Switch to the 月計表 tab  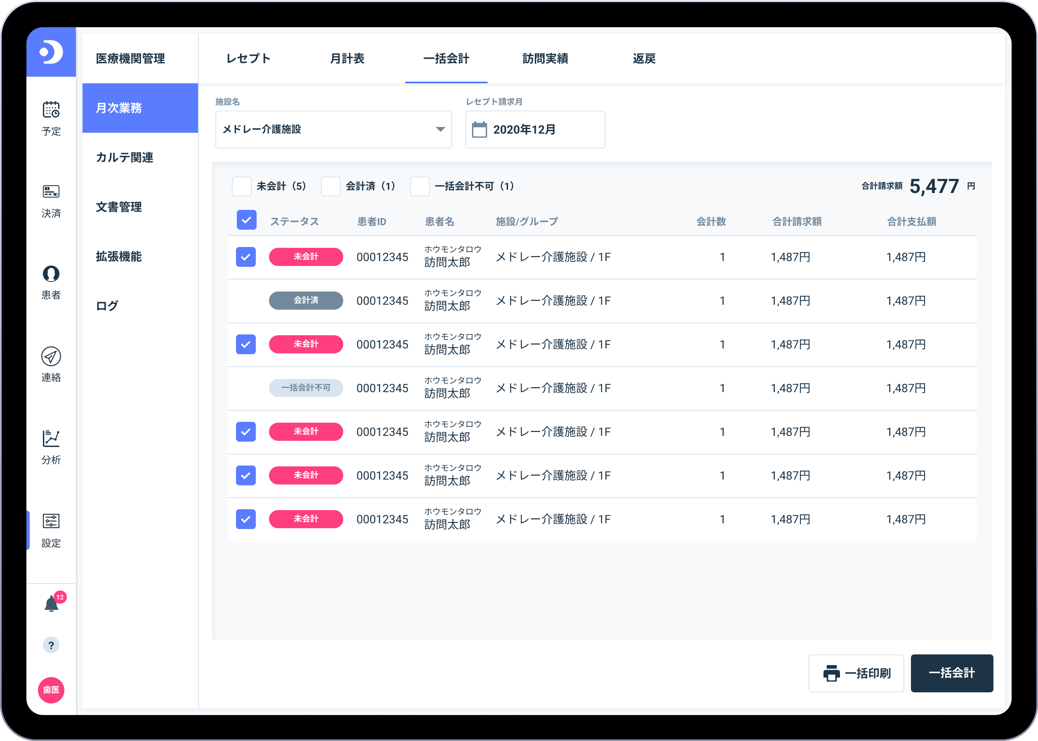[347, 59]
